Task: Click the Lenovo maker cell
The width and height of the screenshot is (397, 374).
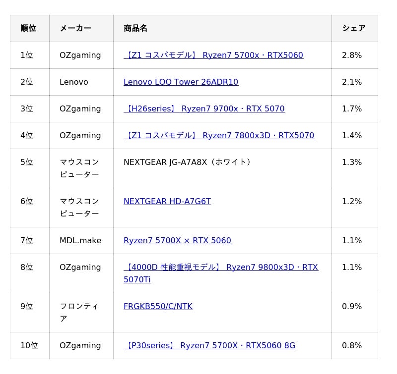Action: [x=74, y=82]
